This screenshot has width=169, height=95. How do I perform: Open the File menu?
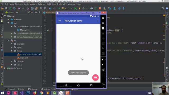click(2, 4)
